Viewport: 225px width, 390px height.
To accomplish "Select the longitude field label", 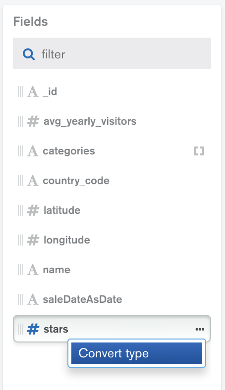I will (67, 240).
